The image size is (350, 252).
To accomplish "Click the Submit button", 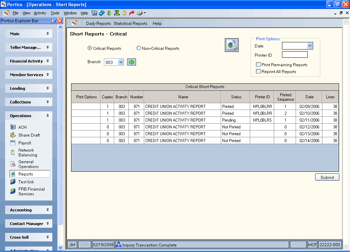I will click(x=327, y=177).
